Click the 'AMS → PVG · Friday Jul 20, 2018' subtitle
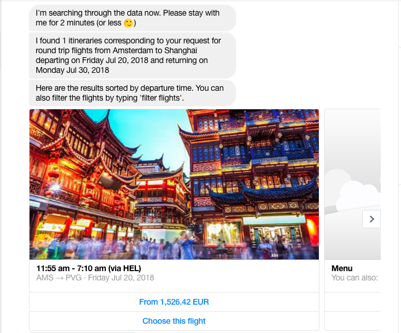This screenshot has height=333, width=401. (x=95, y=278)
